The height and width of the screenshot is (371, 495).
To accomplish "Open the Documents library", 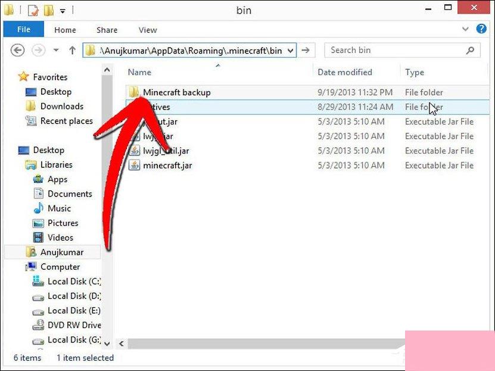I will click(x=70, y=194).
